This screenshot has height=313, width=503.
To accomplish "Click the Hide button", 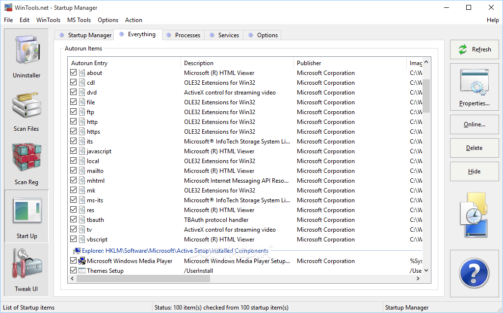I will (475, 171).
